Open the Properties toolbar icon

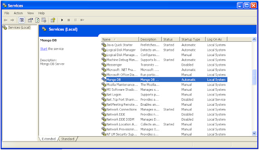(x=30, y=20)
